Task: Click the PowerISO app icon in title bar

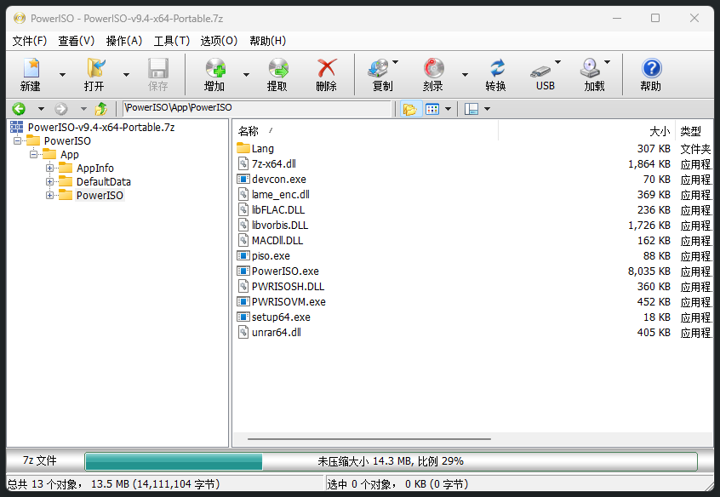Action: [x=20, y=19]
